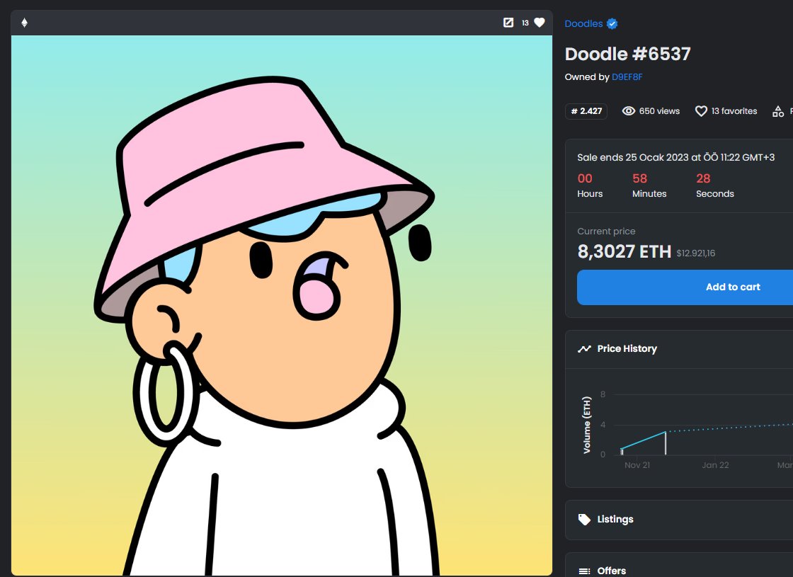Collapse the Price History section
The height and width of the screenshot is (577, 793).
tap(679, 349)
